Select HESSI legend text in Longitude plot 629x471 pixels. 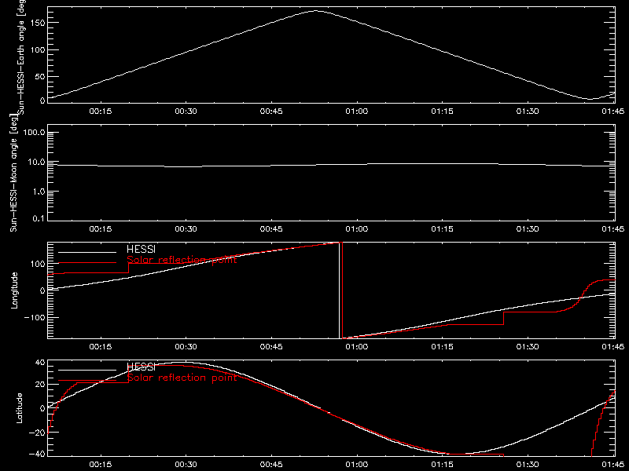click(x=141, y=249)
